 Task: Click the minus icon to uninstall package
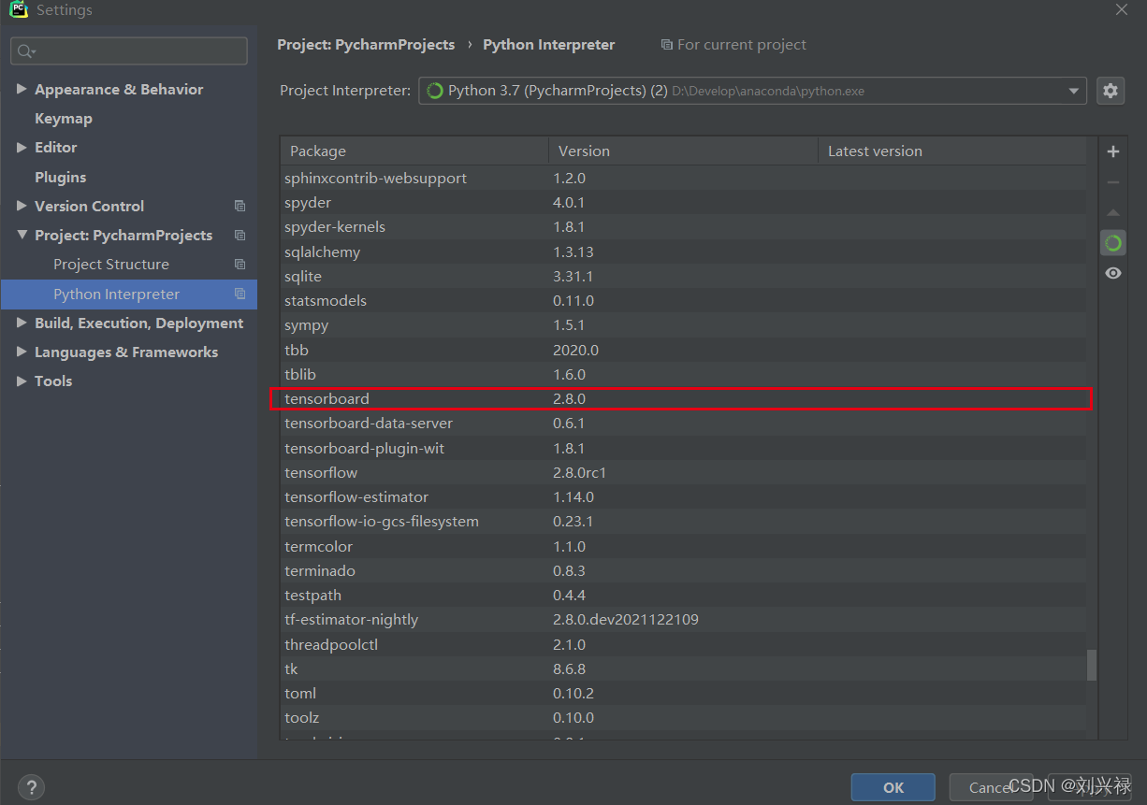pyautogui.click(x=1112, y=182)
